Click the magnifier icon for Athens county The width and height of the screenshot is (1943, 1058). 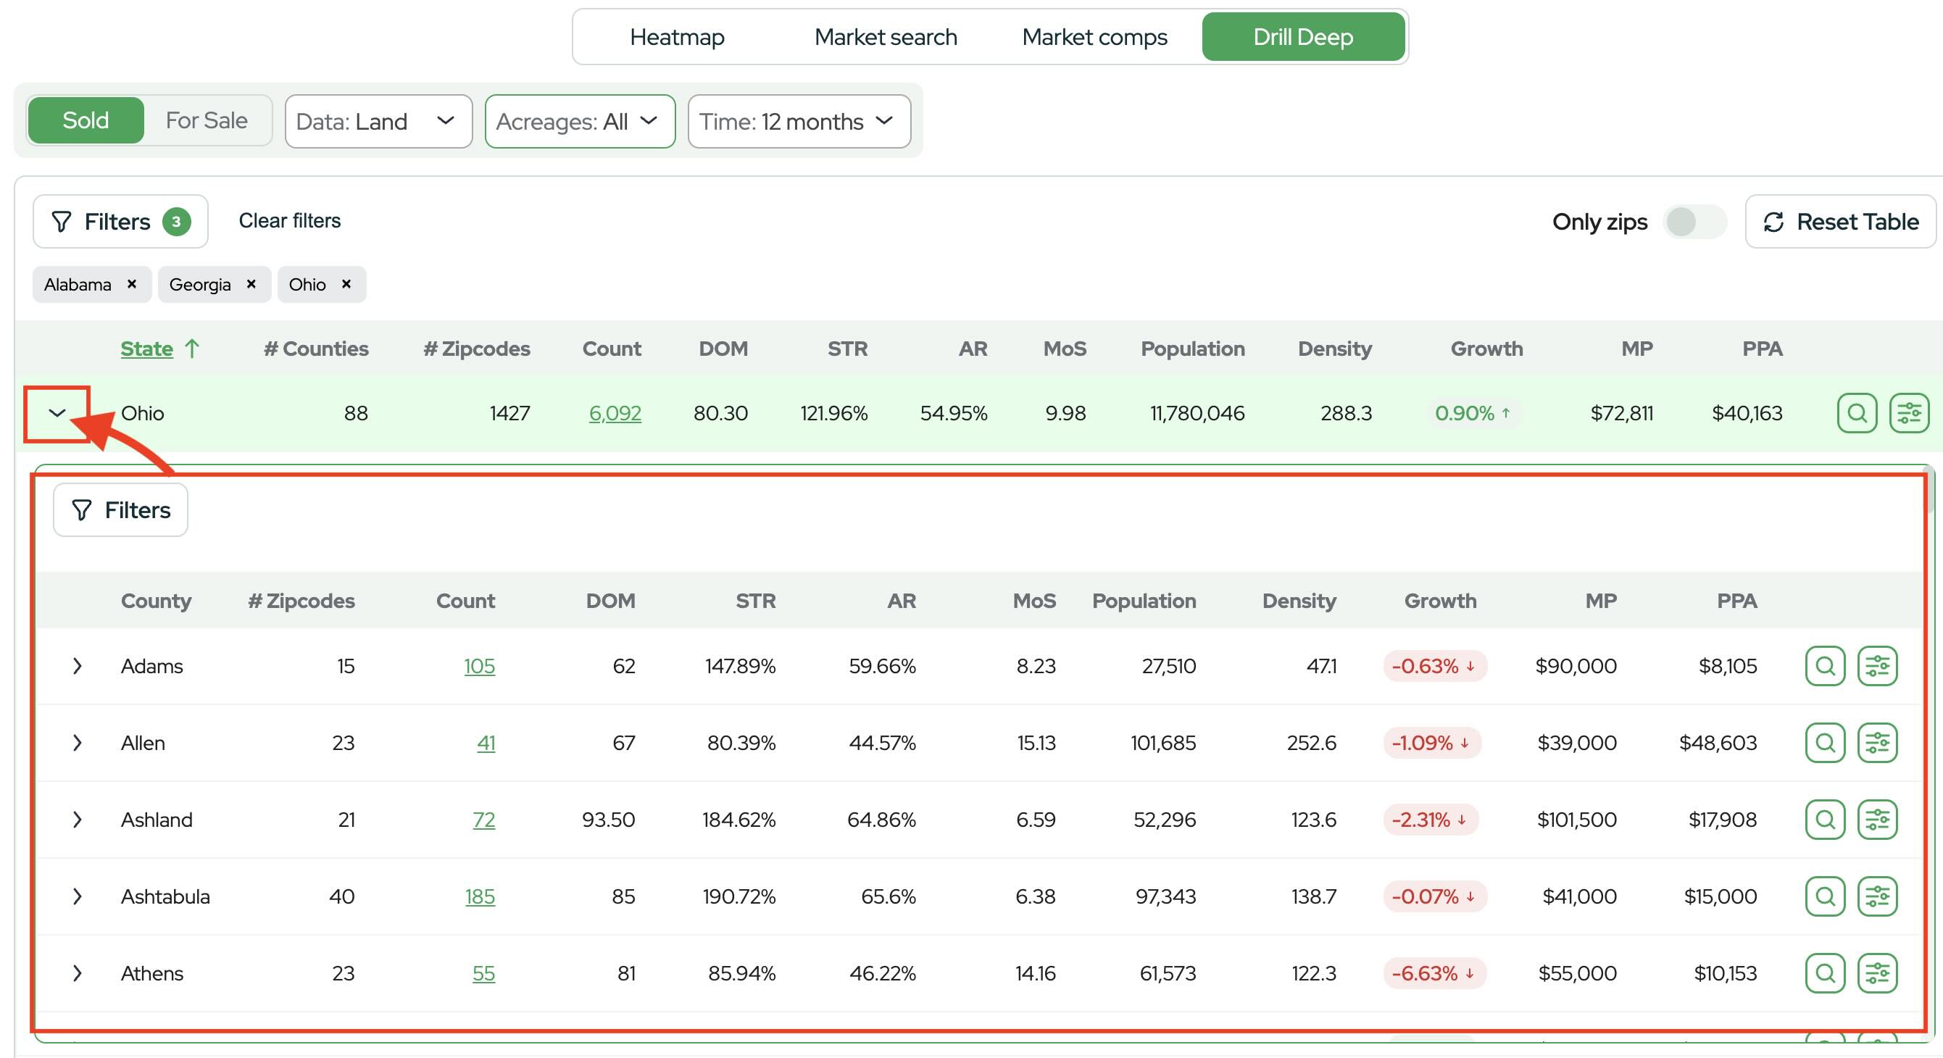1825,973
